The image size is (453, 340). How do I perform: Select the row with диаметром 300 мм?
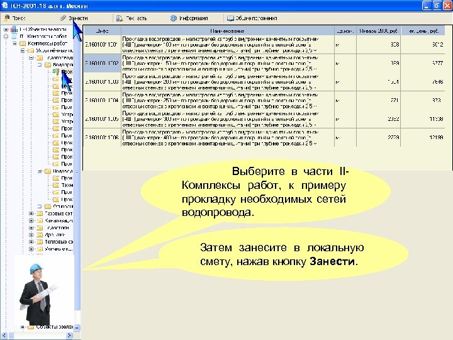(x=264, y=119)
